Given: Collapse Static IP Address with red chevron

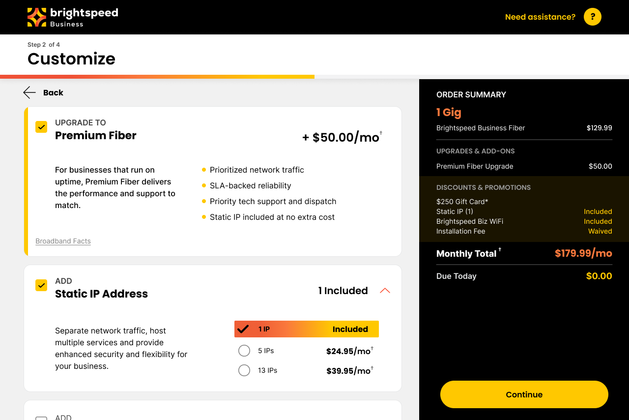Looking at the screenshot, I should click(x=385, y=291).
